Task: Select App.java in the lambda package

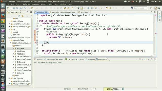Action: click(20, 48)
